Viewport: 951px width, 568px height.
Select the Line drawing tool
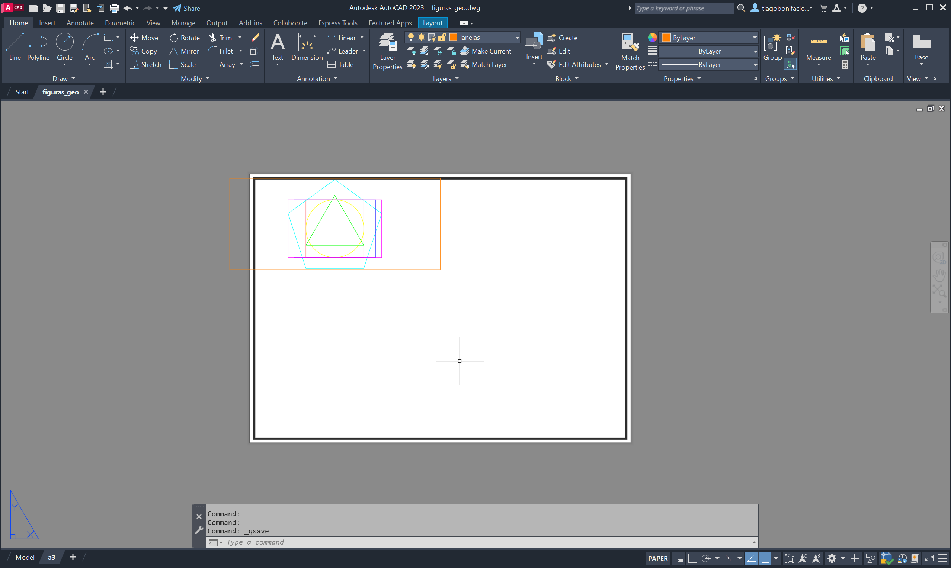pyautogui.click(x=15, y=47)
